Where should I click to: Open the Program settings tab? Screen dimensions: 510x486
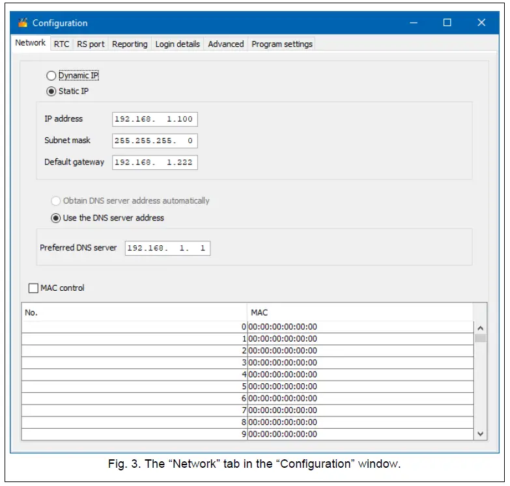click(x=282, y=44)
